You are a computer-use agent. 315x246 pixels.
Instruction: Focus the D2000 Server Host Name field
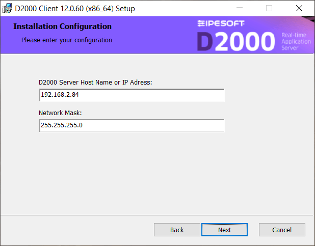pyautogui.click(x=132, y=95)
